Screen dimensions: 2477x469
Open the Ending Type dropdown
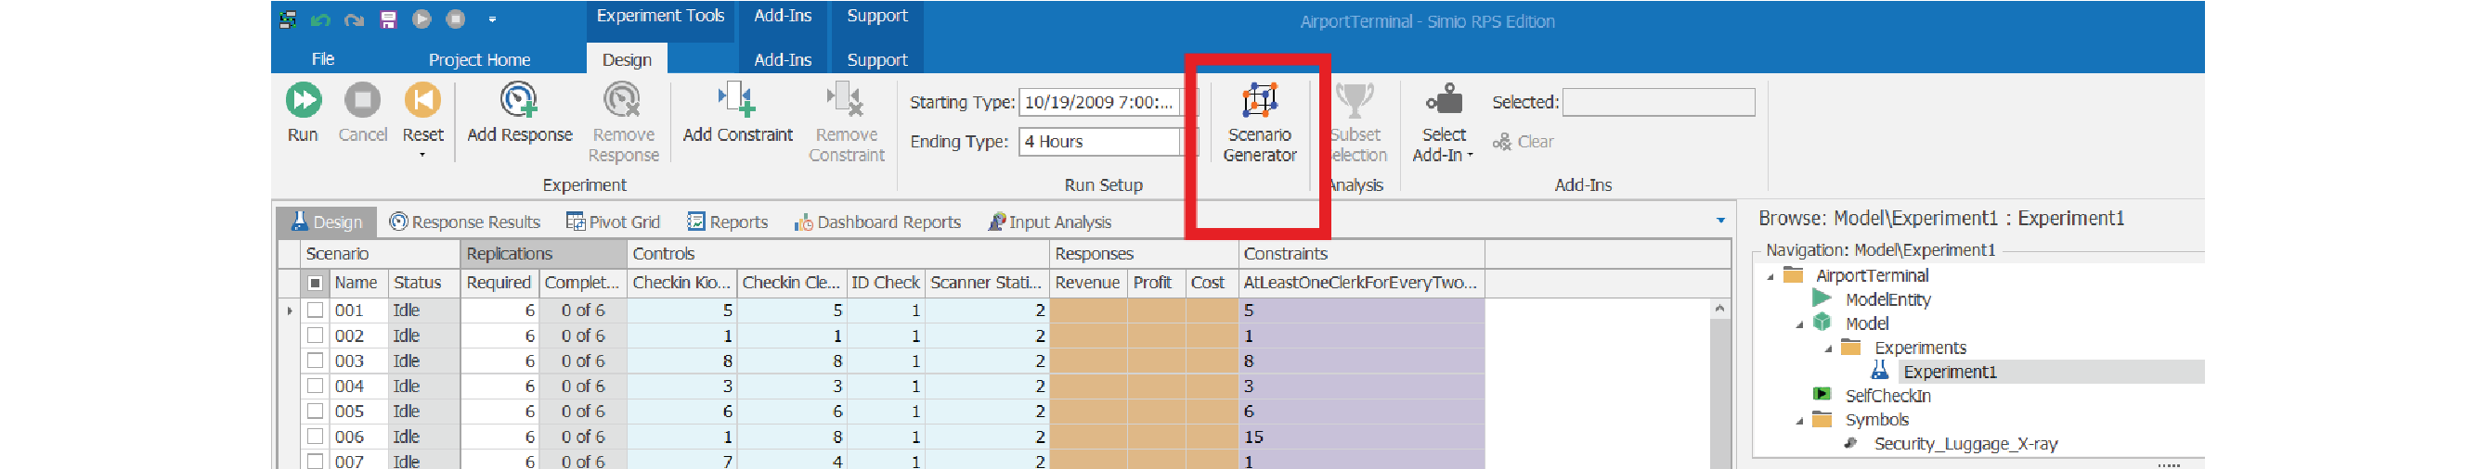pyautogui.click(x=1188, y=142)
